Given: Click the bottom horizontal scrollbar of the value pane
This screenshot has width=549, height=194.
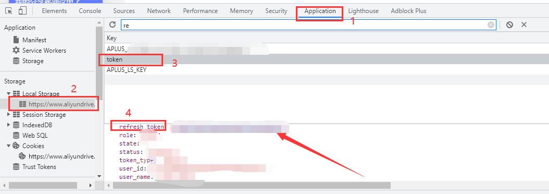Looking at the screenshot, I should (x=248, y=185).
